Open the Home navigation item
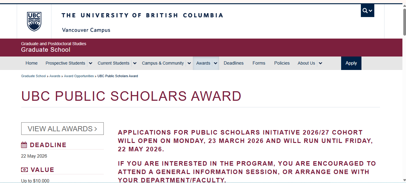Viewport: 406px width, 183px height. [x=31, y=63]
